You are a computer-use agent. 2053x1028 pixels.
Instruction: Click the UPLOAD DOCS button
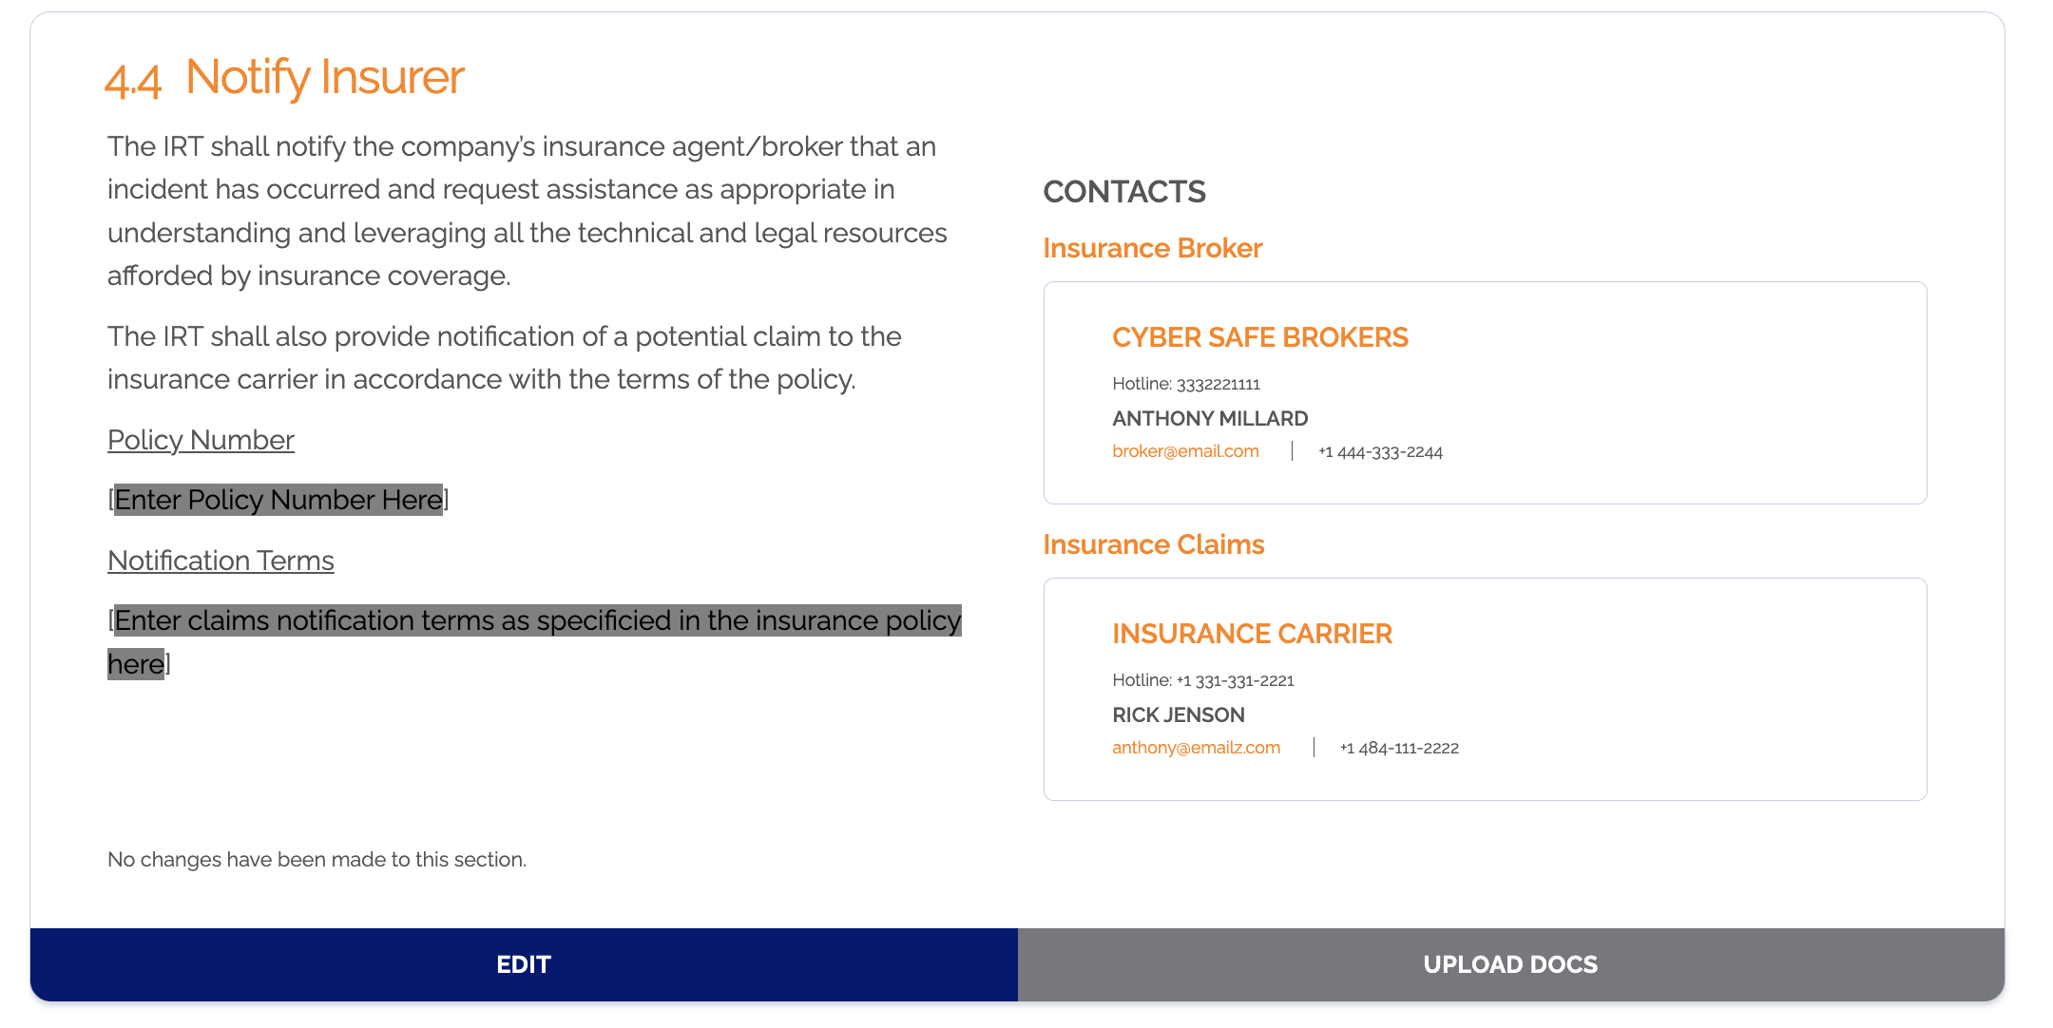pos(1511,964)
